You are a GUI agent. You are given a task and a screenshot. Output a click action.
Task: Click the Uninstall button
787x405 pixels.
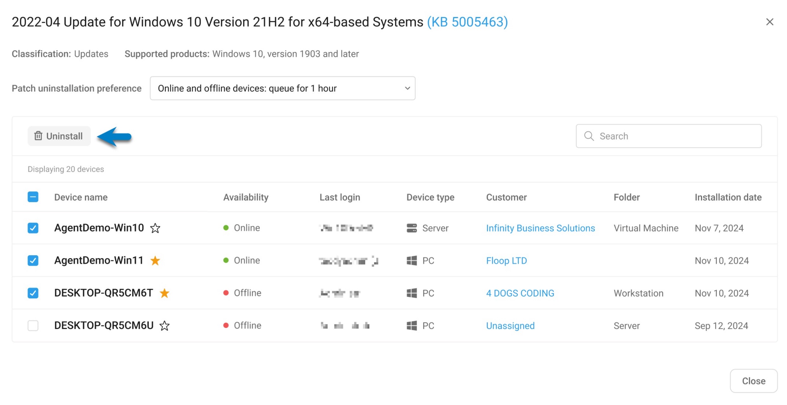[59, 136]
